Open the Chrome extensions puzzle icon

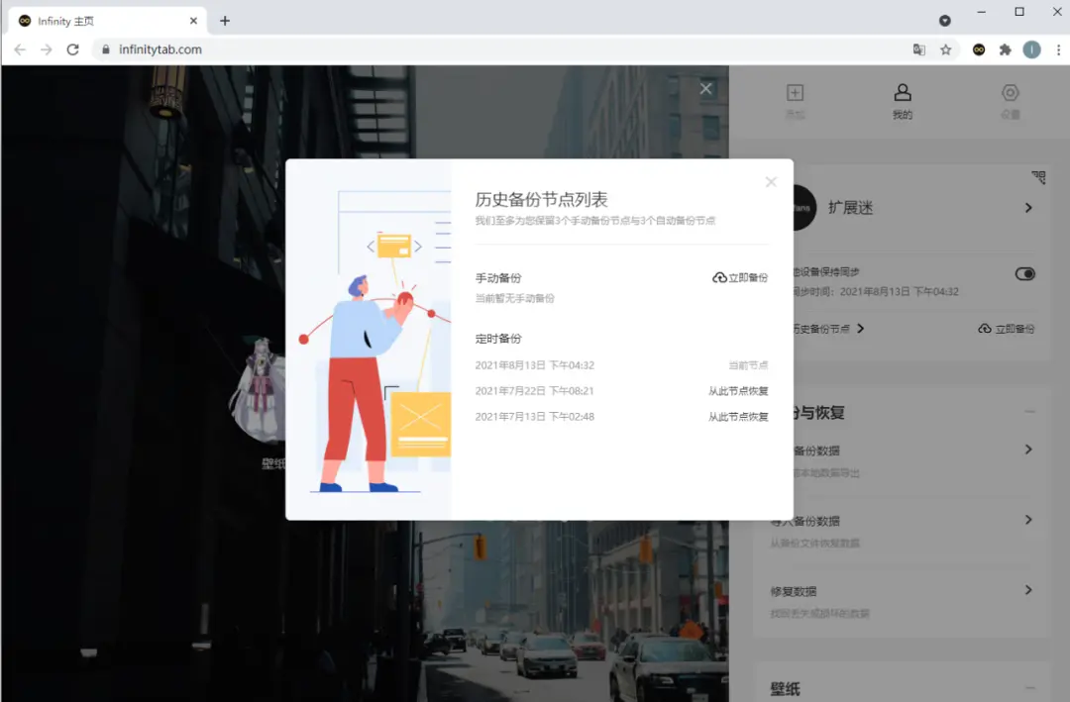(1005, 49)
